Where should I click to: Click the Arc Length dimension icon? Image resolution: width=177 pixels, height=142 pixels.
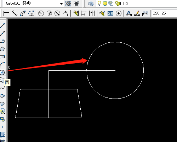point(23,13)
